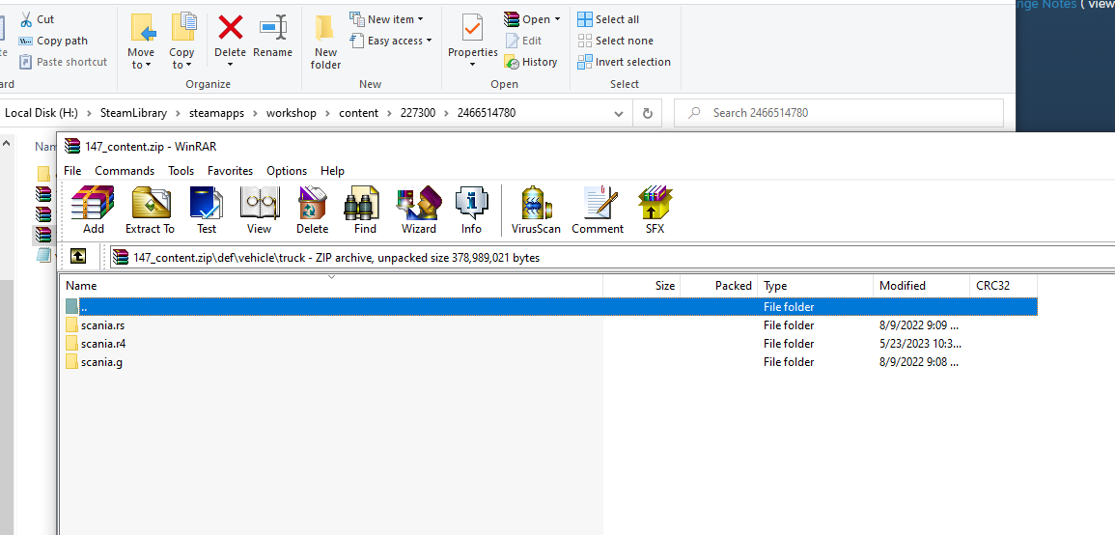Screen dimensions: 1115x535
Task: Click Select none in Explorer ribbon
Action: 615,41
